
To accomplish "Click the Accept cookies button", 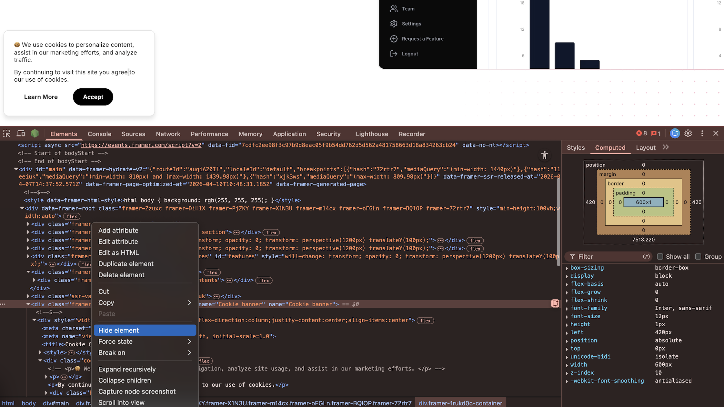I will point(93,97).
